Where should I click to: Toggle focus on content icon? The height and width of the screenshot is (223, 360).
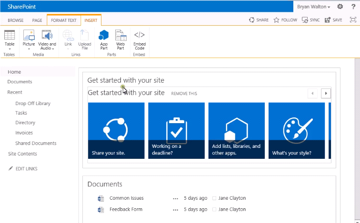tap(353, 19)
